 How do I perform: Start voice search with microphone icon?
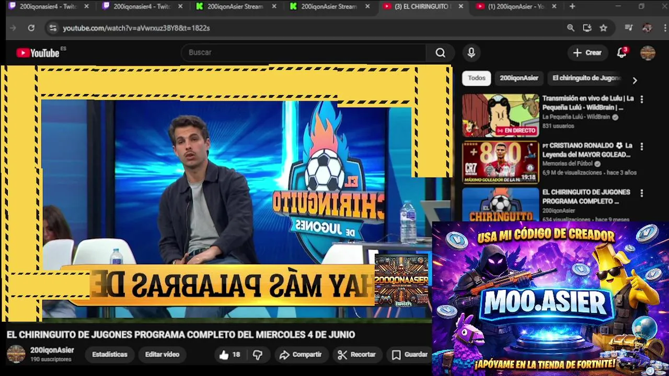pos(471,53)
